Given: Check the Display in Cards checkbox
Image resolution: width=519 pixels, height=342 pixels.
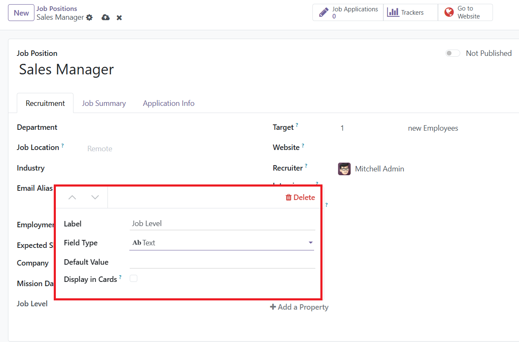Looking at the screenshot, I should 134,278.
